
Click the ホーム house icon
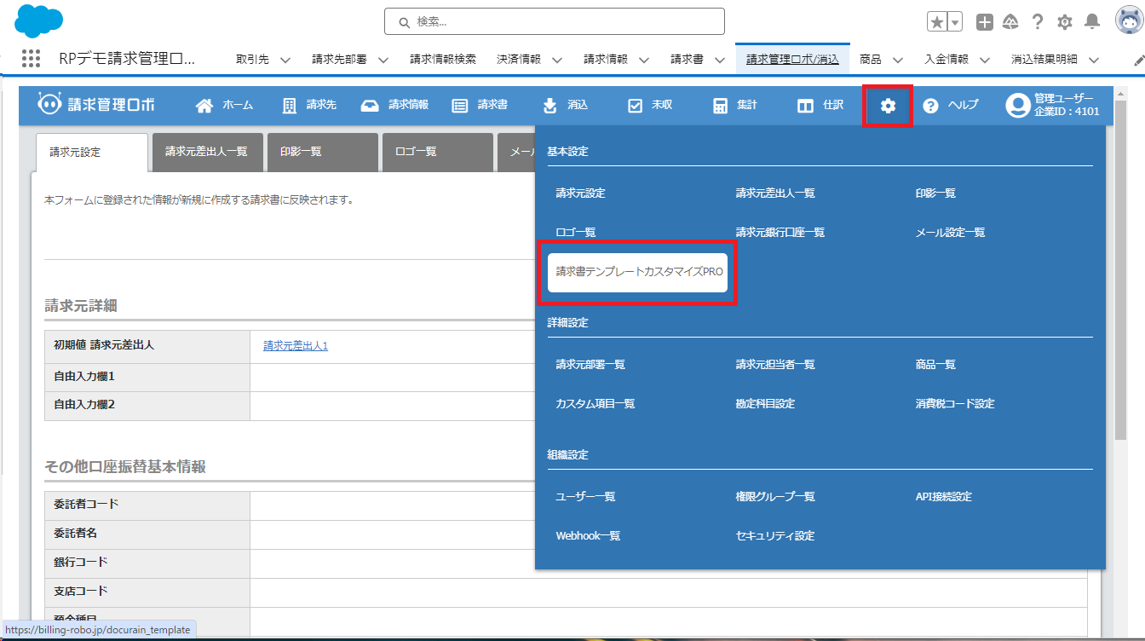[204, 106]
